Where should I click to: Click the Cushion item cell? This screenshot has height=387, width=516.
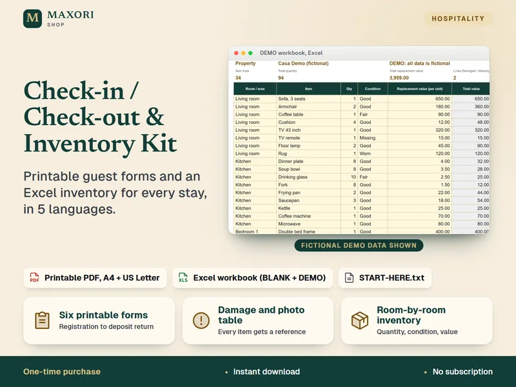point(308,122)
